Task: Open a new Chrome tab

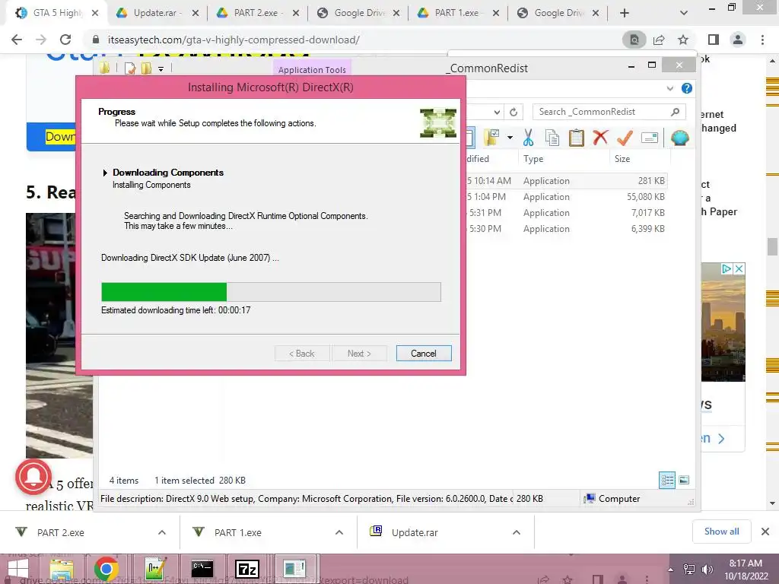Action: click(625, 13)
